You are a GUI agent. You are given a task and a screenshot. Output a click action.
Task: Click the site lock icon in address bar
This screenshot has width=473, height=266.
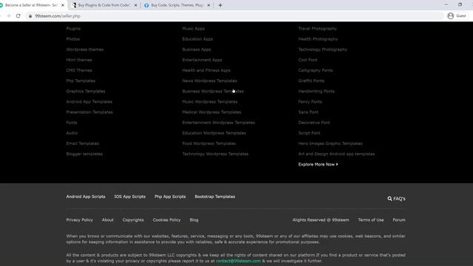[x=30, y=16]
